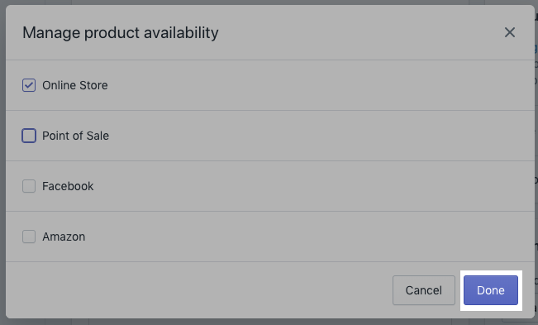Check the Point of Sale checkbox
The image size is (538, 325).
point(29,136)
